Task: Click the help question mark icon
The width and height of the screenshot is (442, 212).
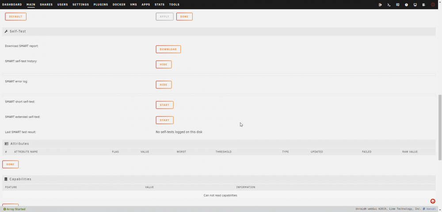Action: coord(407,5)
